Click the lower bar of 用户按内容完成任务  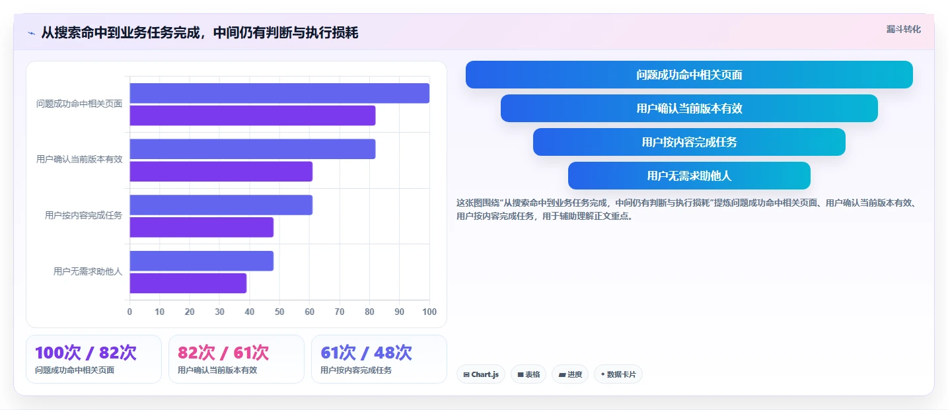pyautogui.click(x=201, y=227)
